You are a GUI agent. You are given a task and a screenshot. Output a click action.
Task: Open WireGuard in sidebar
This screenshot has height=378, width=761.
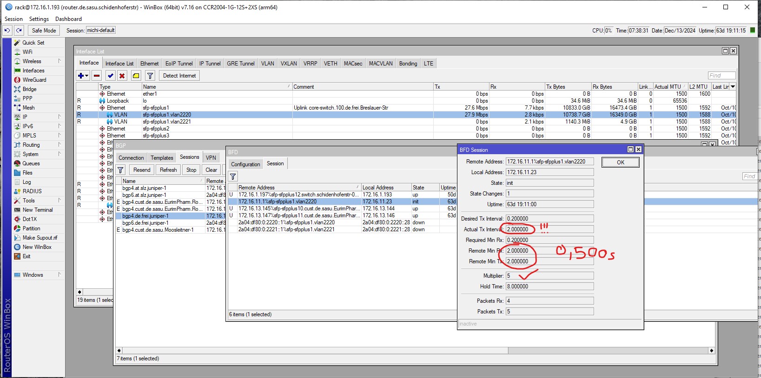34,79
